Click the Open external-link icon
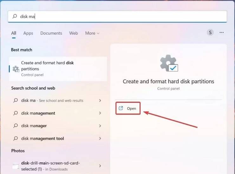235x174 pixels. pos(121,108)
